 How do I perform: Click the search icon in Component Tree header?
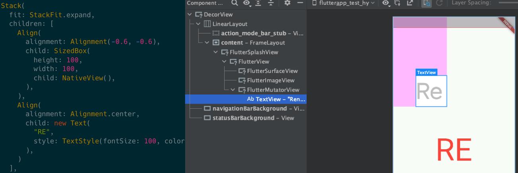(x=235, y=3)
